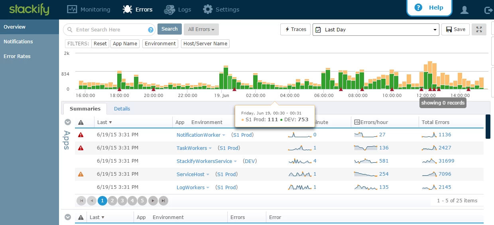Viewport: 494px width, 225px height.
Task: Click the Traces button
Action: click(295, 29)
